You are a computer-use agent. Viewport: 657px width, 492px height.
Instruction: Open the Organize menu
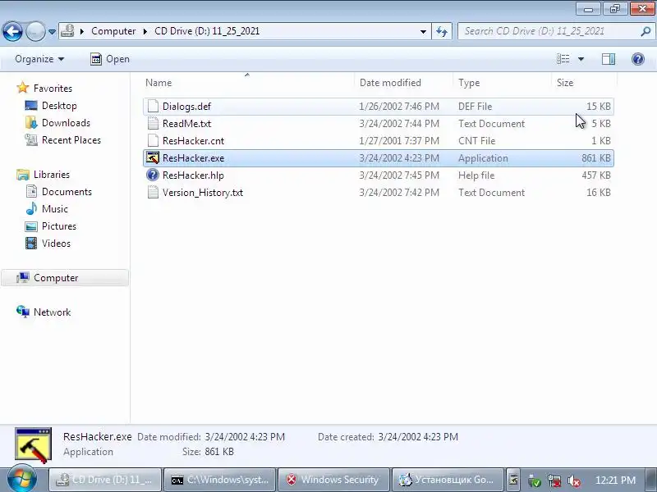click(39, 59)
